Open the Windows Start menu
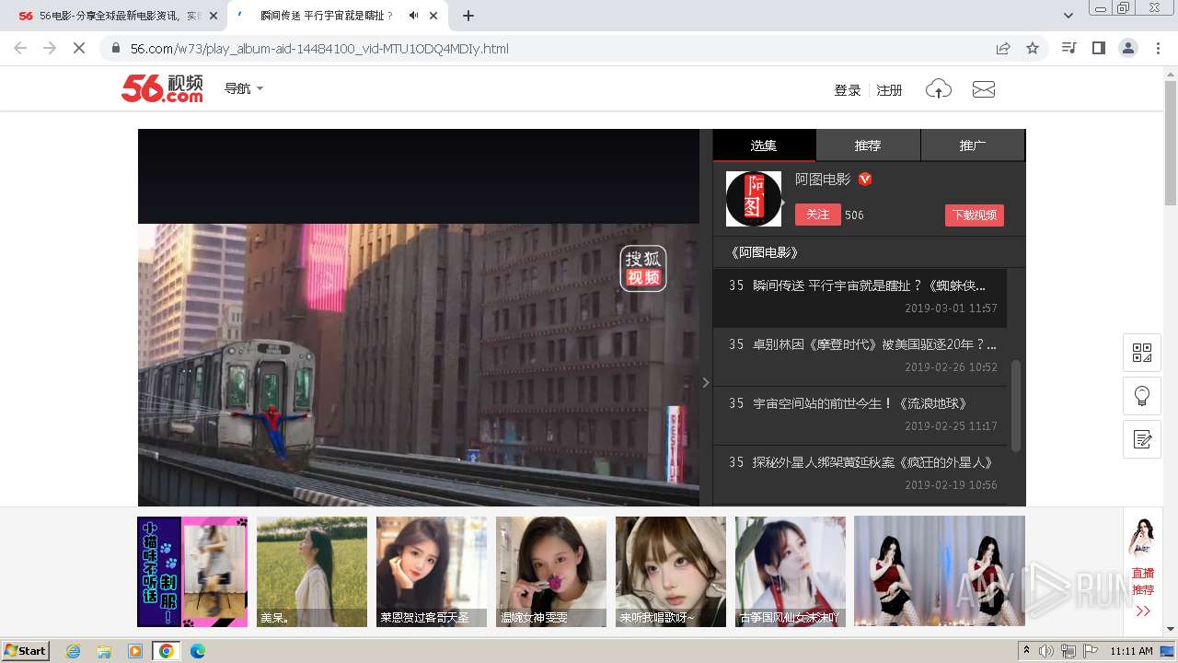The height and width of the screenshot is (663, 1178). (x=26, y=651)
